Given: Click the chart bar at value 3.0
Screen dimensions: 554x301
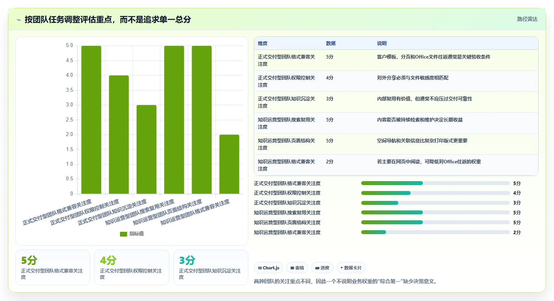Looking at the screenshot, I should [x=147, y=150].
